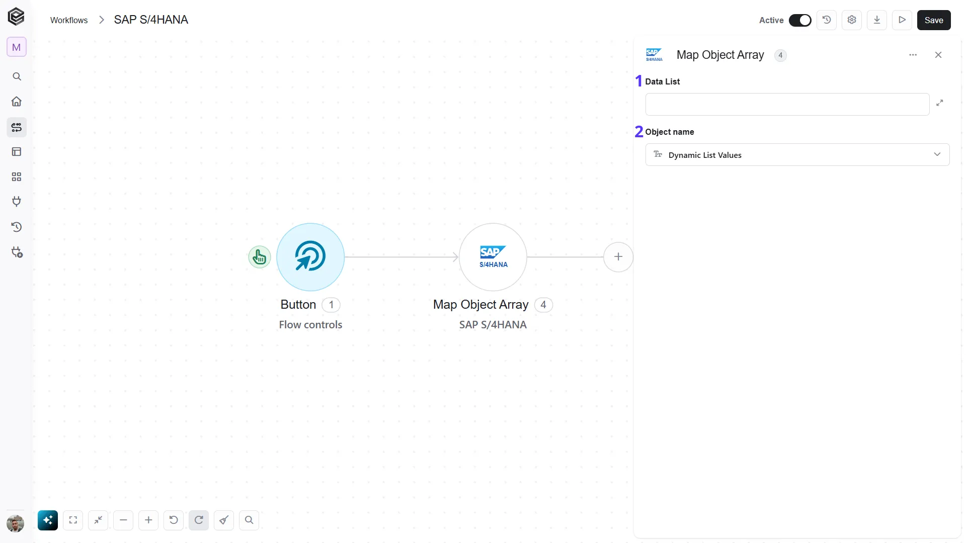Screen dimensions: 966x543
Task: Zoom out with the minus icon
Action: coord(123,520)
